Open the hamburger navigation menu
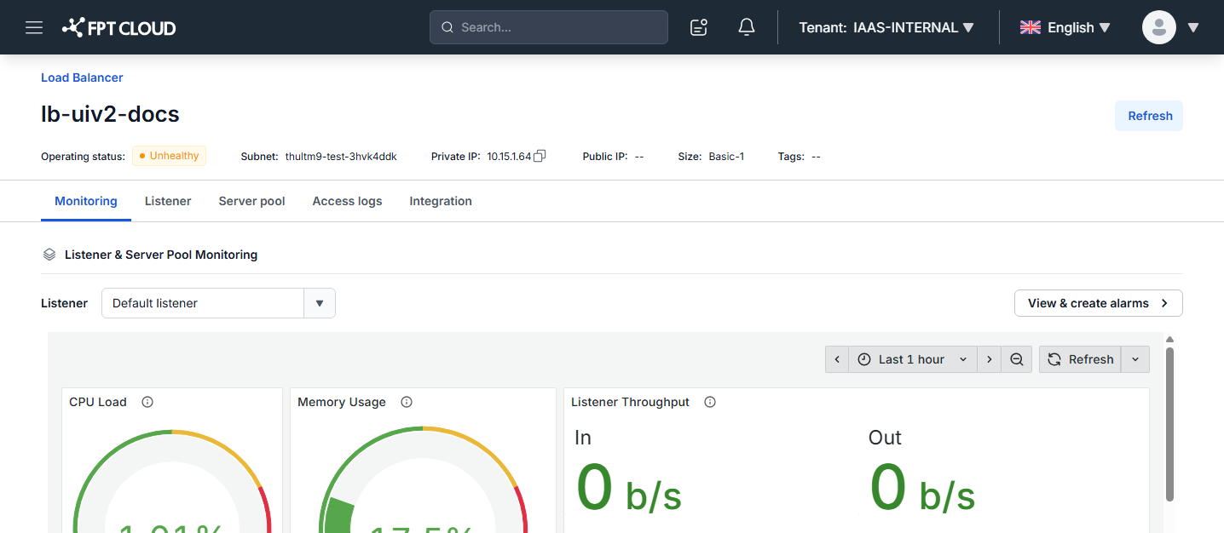This screenshot has width=1224, height=533. [x=34, y=27]
